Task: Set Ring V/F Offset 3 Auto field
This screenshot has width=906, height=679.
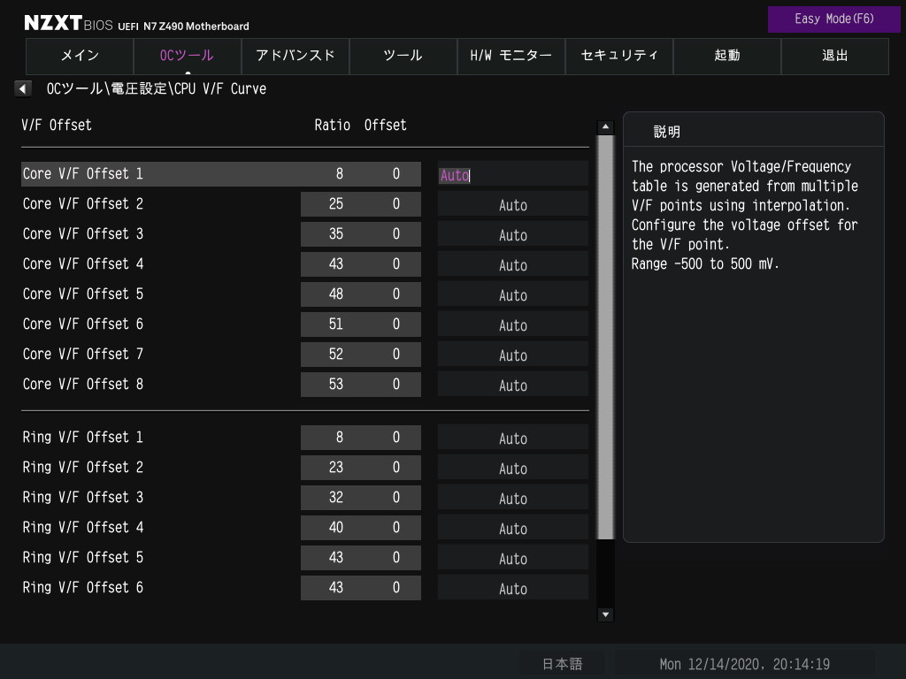Action: pos(512,499)
